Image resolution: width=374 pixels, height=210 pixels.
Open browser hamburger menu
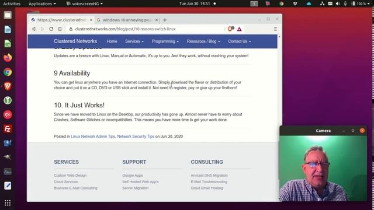[275, 29]
